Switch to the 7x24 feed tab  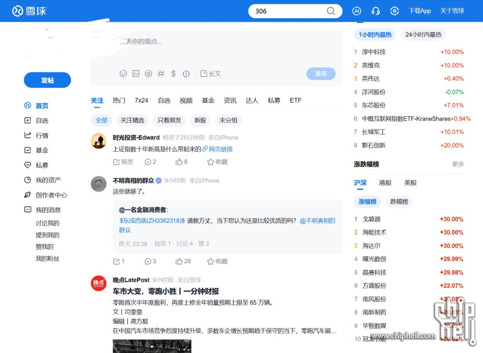click(x=141, y=100)
